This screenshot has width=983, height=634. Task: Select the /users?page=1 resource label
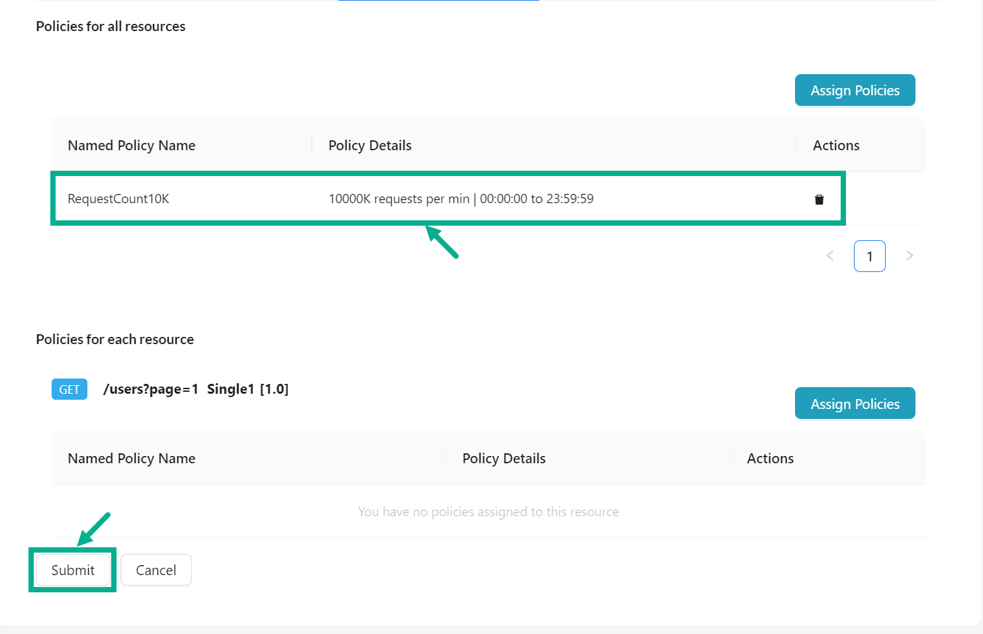[151, 389]
